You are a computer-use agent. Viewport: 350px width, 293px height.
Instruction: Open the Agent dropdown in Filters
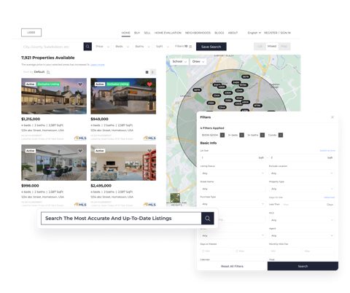(x=302, y=235)
